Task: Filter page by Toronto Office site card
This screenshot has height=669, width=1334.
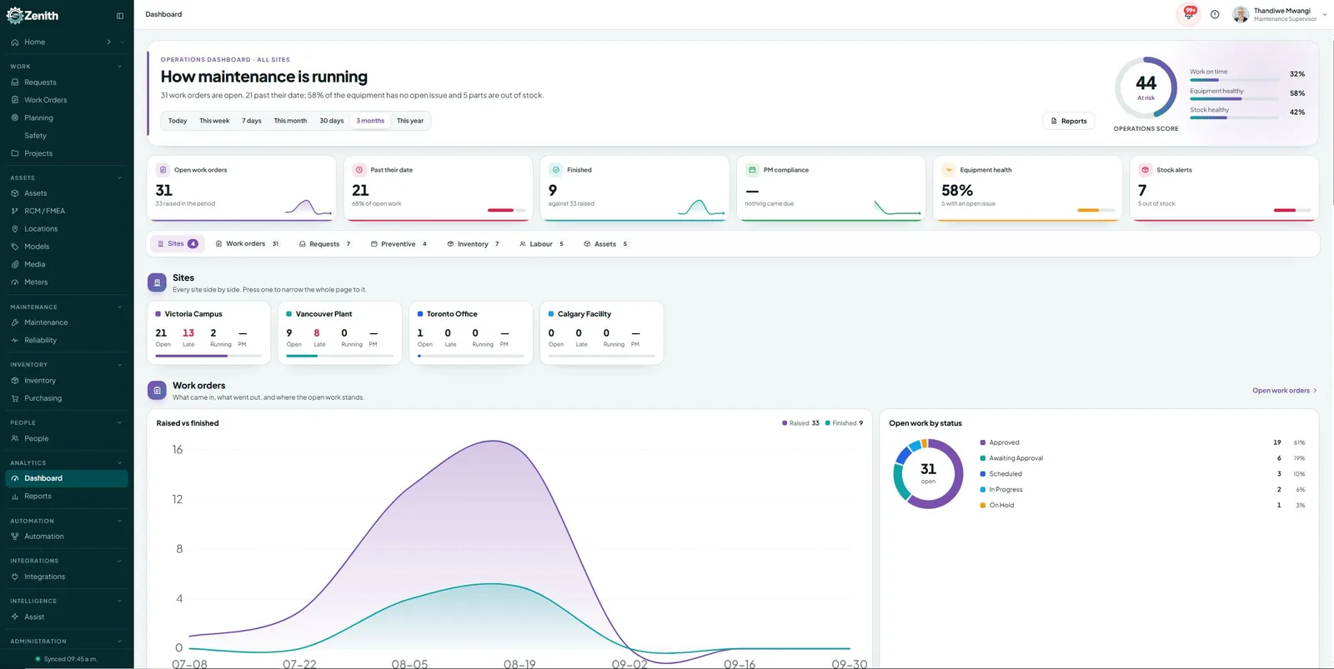Action: tap(470, 332)
